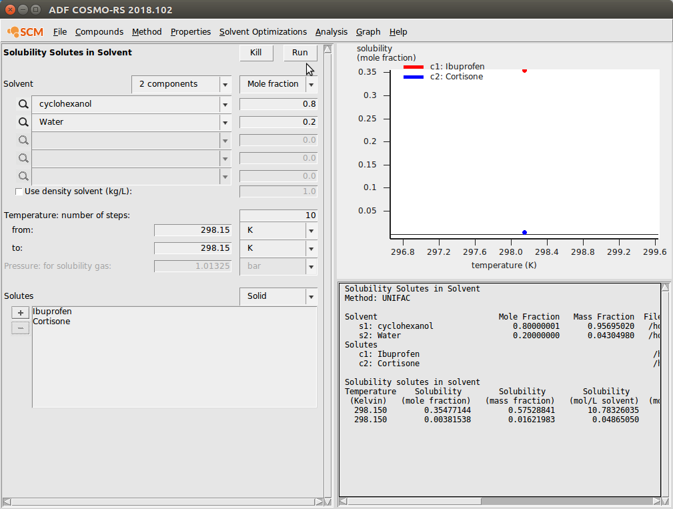Click the red Ibuprofen legend swatch
This screenshot has height=509, width=673.
tap(414, 67)
